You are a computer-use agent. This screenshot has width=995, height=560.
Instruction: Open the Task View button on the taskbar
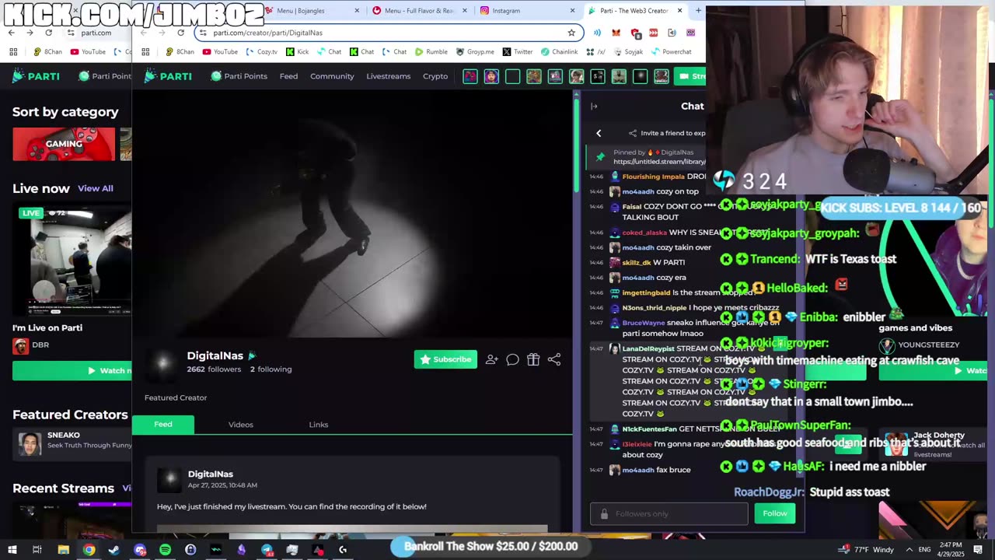pos(37,550)
